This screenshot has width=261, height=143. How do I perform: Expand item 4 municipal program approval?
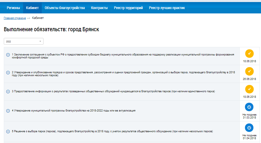point(8,111)
